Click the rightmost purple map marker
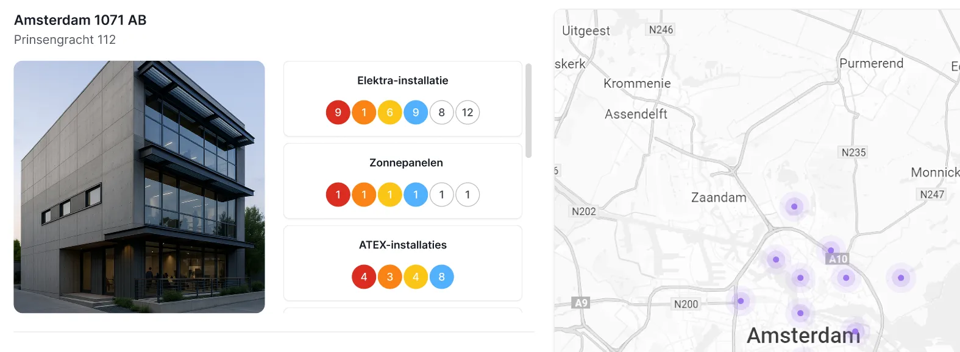 [x=901, y=278]
